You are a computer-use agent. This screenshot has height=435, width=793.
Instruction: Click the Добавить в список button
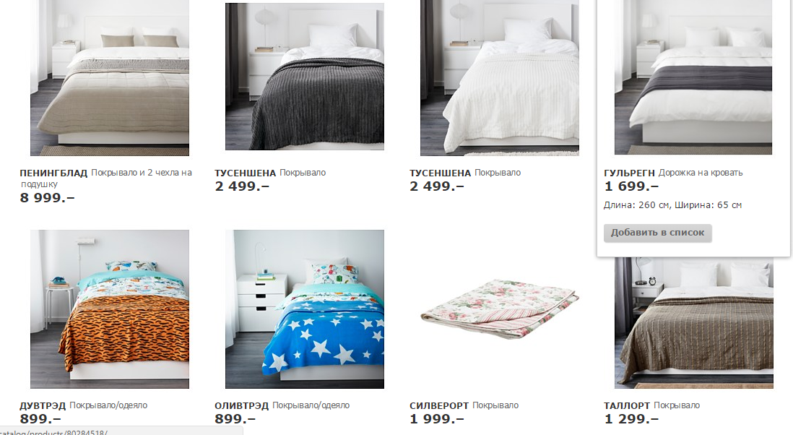point(657,233)
